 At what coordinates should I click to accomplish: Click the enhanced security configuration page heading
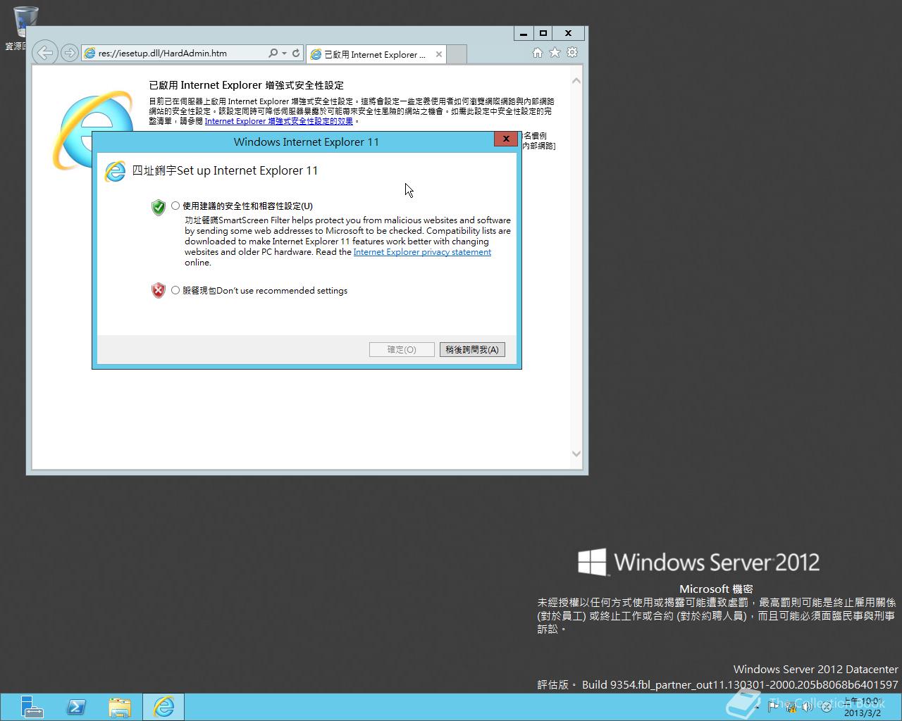tap(247, 85)
